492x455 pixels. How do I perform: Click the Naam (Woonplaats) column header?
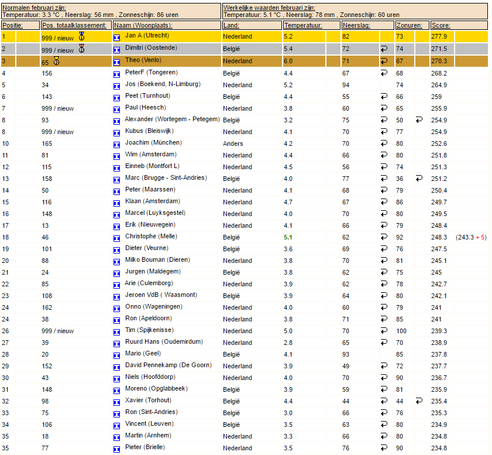coord(143,25)
